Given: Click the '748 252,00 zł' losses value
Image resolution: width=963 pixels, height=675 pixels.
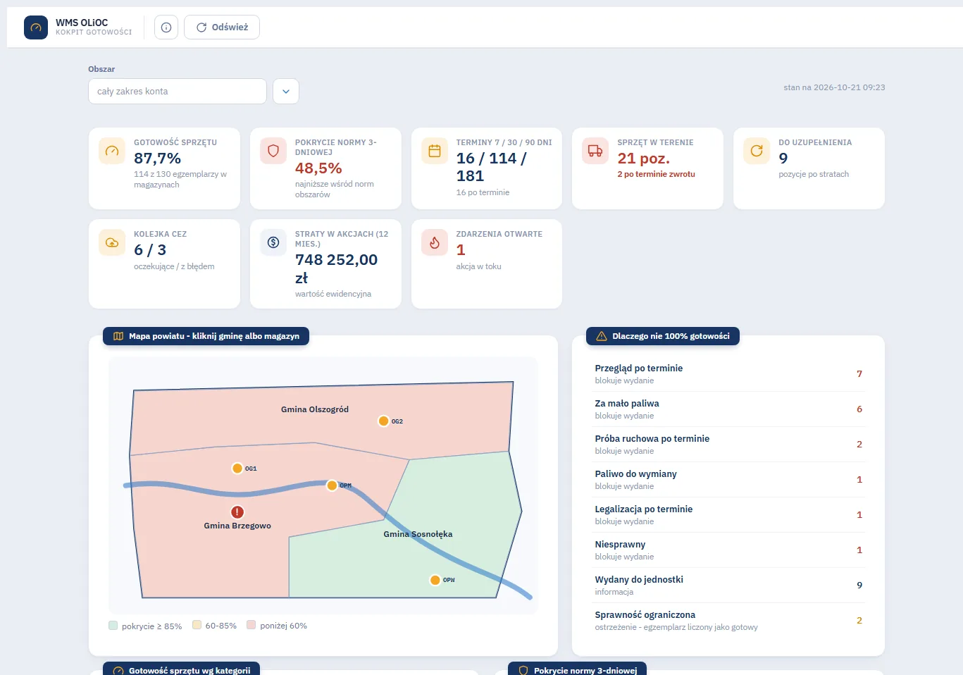Looking at the screenshot, I should click(336, 268).
